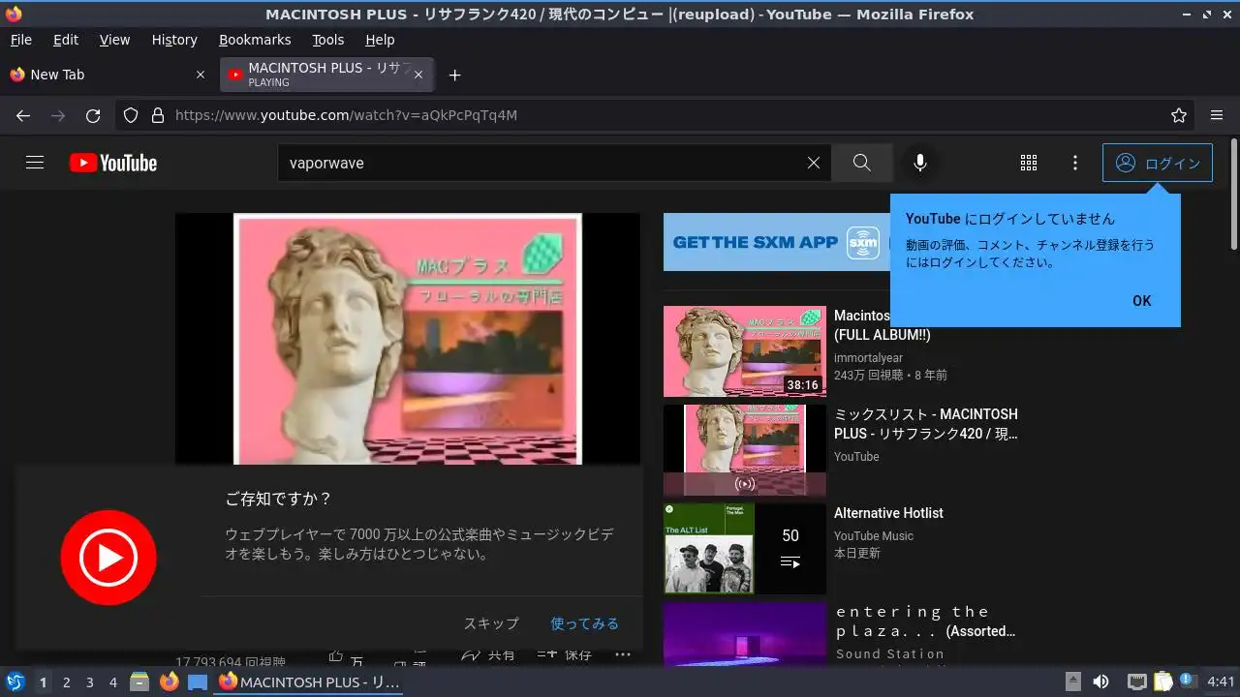Click the Alternative Hotlist title
The height and width of the screenshot is (697, 1240).
pyautogui.click(x=888, y=513)
